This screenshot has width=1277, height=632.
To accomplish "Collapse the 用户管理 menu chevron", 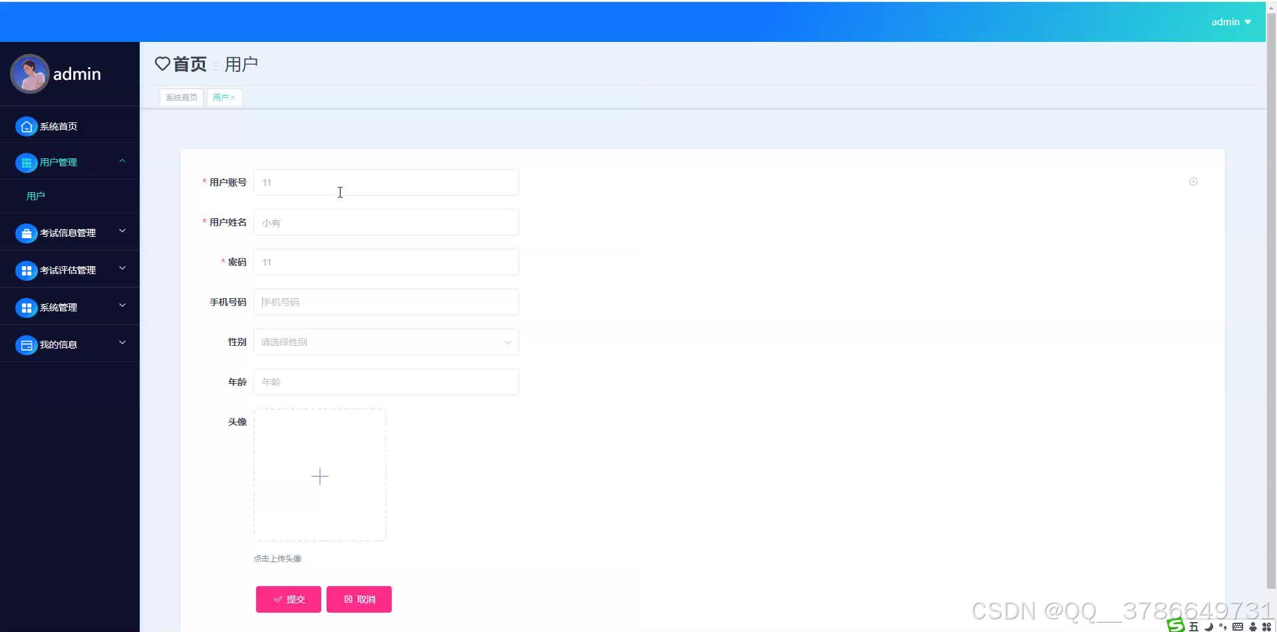I will click(x=122, y=161).
